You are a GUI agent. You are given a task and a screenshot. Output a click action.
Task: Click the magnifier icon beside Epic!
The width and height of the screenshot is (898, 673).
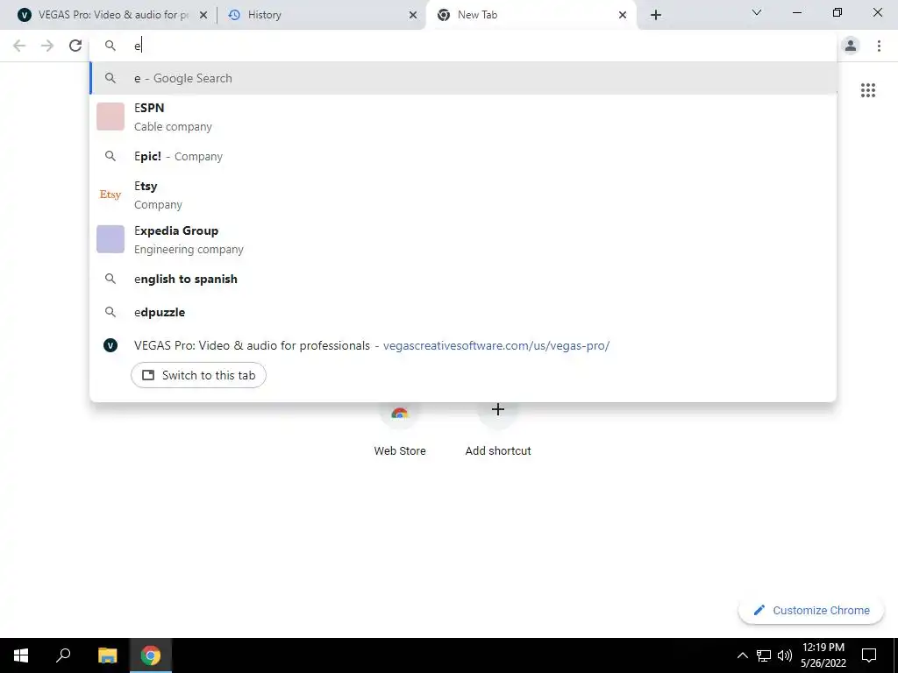tap(110, 156)
